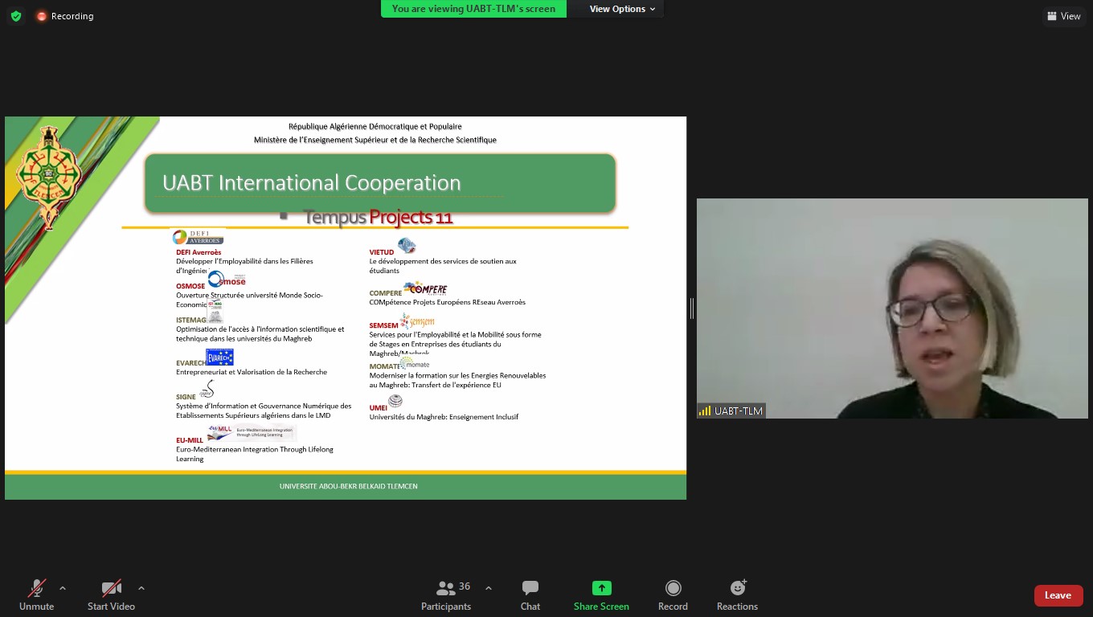Click 'COMpétence Projets Européens REseau Averroès' text
This screenshot has height=617, width=1093.
click(448, 302)
